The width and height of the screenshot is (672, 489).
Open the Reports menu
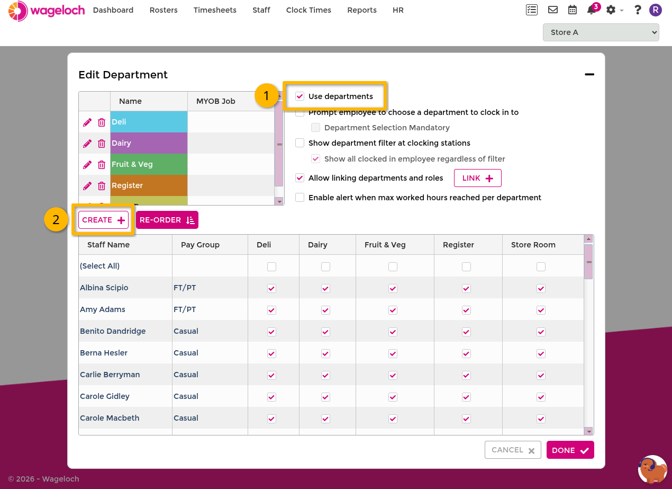click(x=362, y=10)
